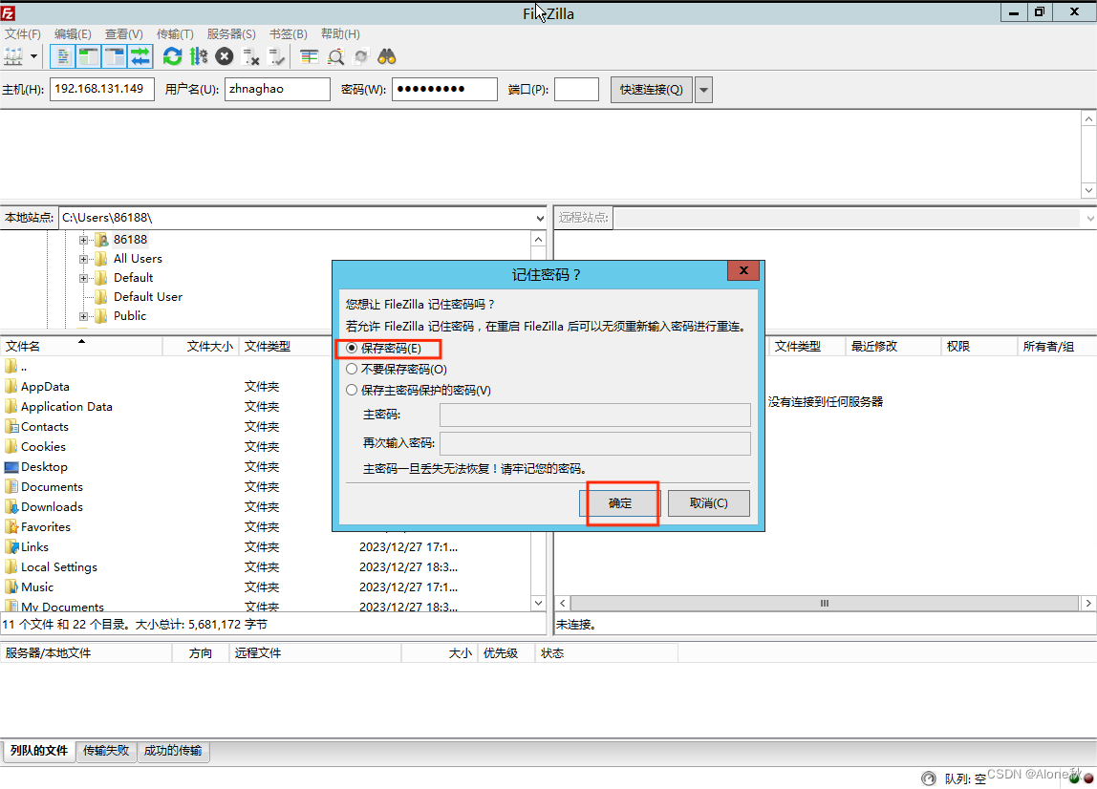Open the local site path dropdown
The height and width of the screenshot is (789, 1097).
(539, 218)
